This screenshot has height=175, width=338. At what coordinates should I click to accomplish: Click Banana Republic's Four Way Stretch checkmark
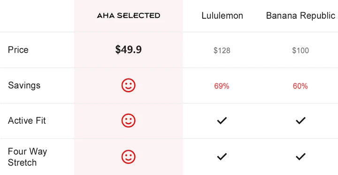[300, 157]
